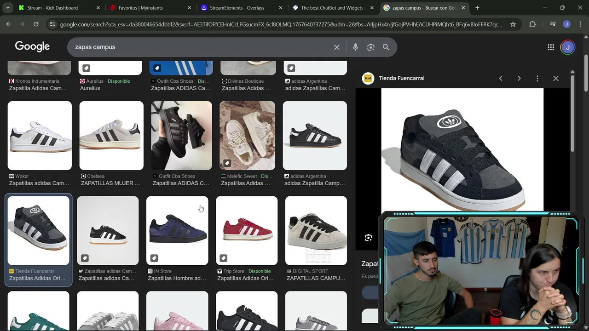Click product tag icon on IN Store image
This screenshot has height=331, width=589.
coord(154,258)
